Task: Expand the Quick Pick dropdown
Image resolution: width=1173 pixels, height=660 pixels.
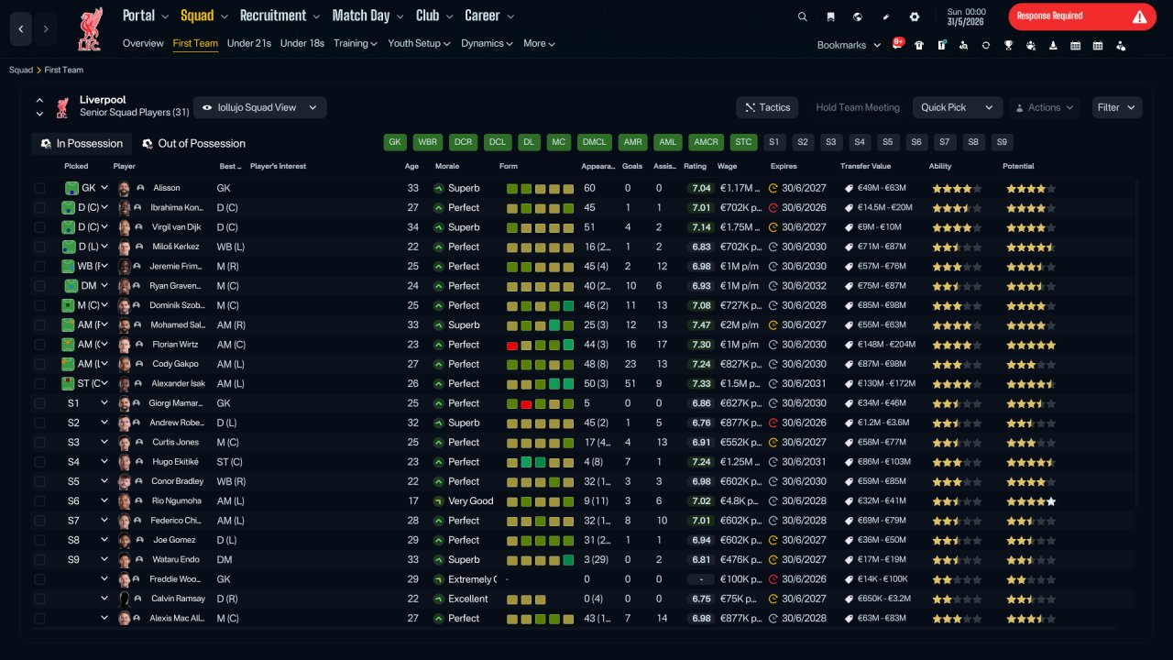Action: [957, 107]
